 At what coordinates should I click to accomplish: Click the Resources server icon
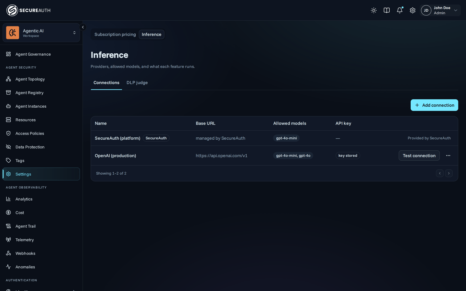8,120
